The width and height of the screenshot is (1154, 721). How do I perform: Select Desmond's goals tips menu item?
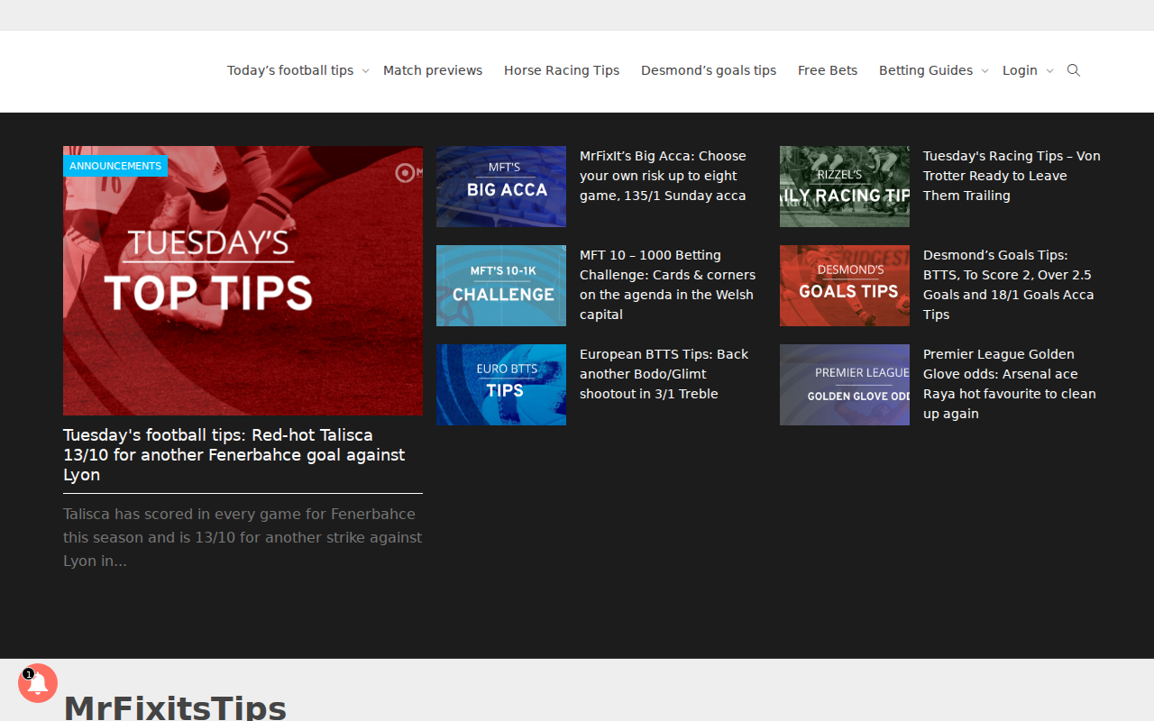point(709,70)
